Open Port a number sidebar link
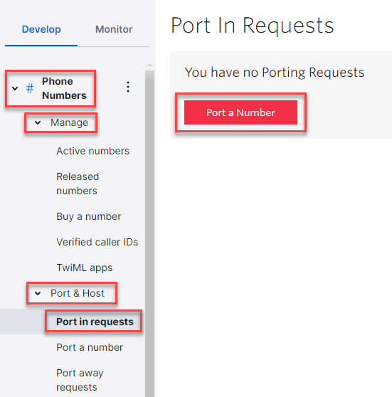Screen dimensions: 392x397 [x=90, y=347]
